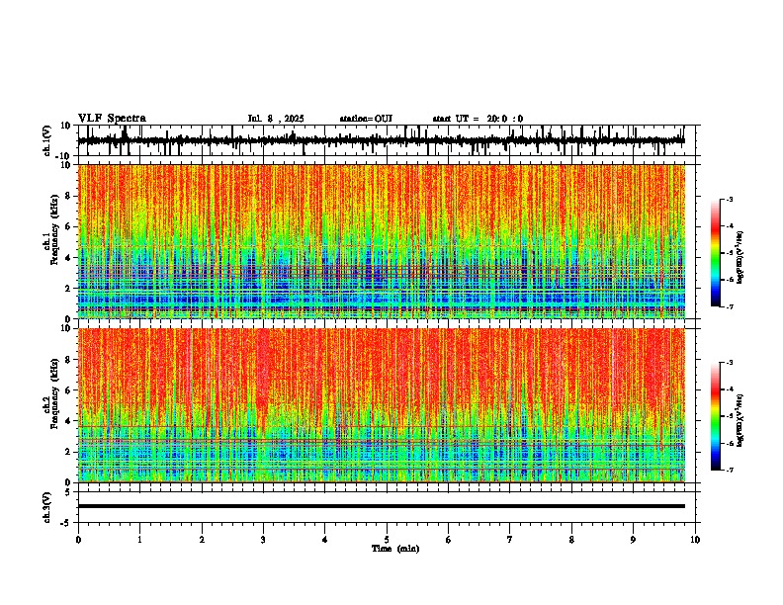Click the ch.2 frequency tick label 2

click(x=69, y=452)
